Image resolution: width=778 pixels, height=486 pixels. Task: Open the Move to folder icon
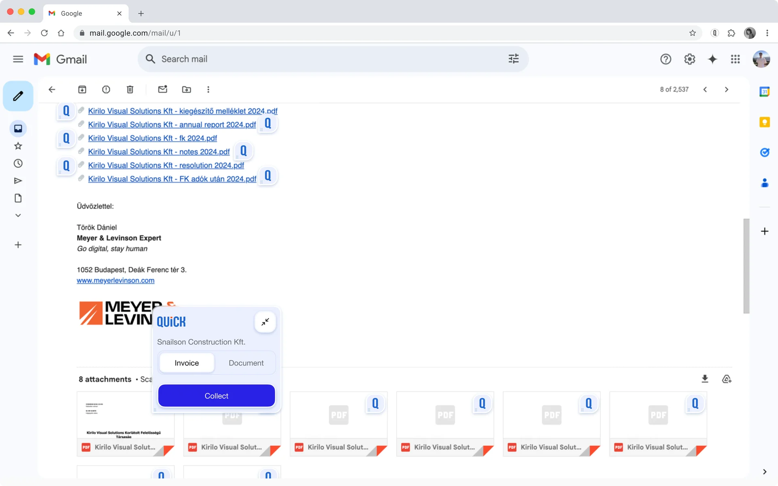tap(186, 90)
